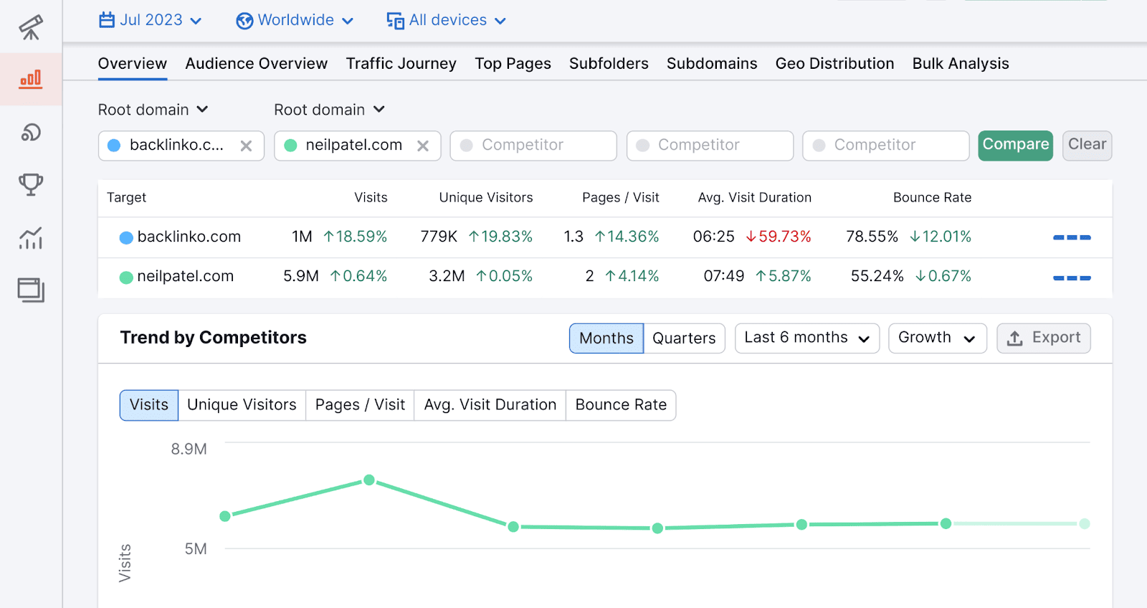
Task: Click the Avg. Visit Duration column header
Action: point(755,198)
